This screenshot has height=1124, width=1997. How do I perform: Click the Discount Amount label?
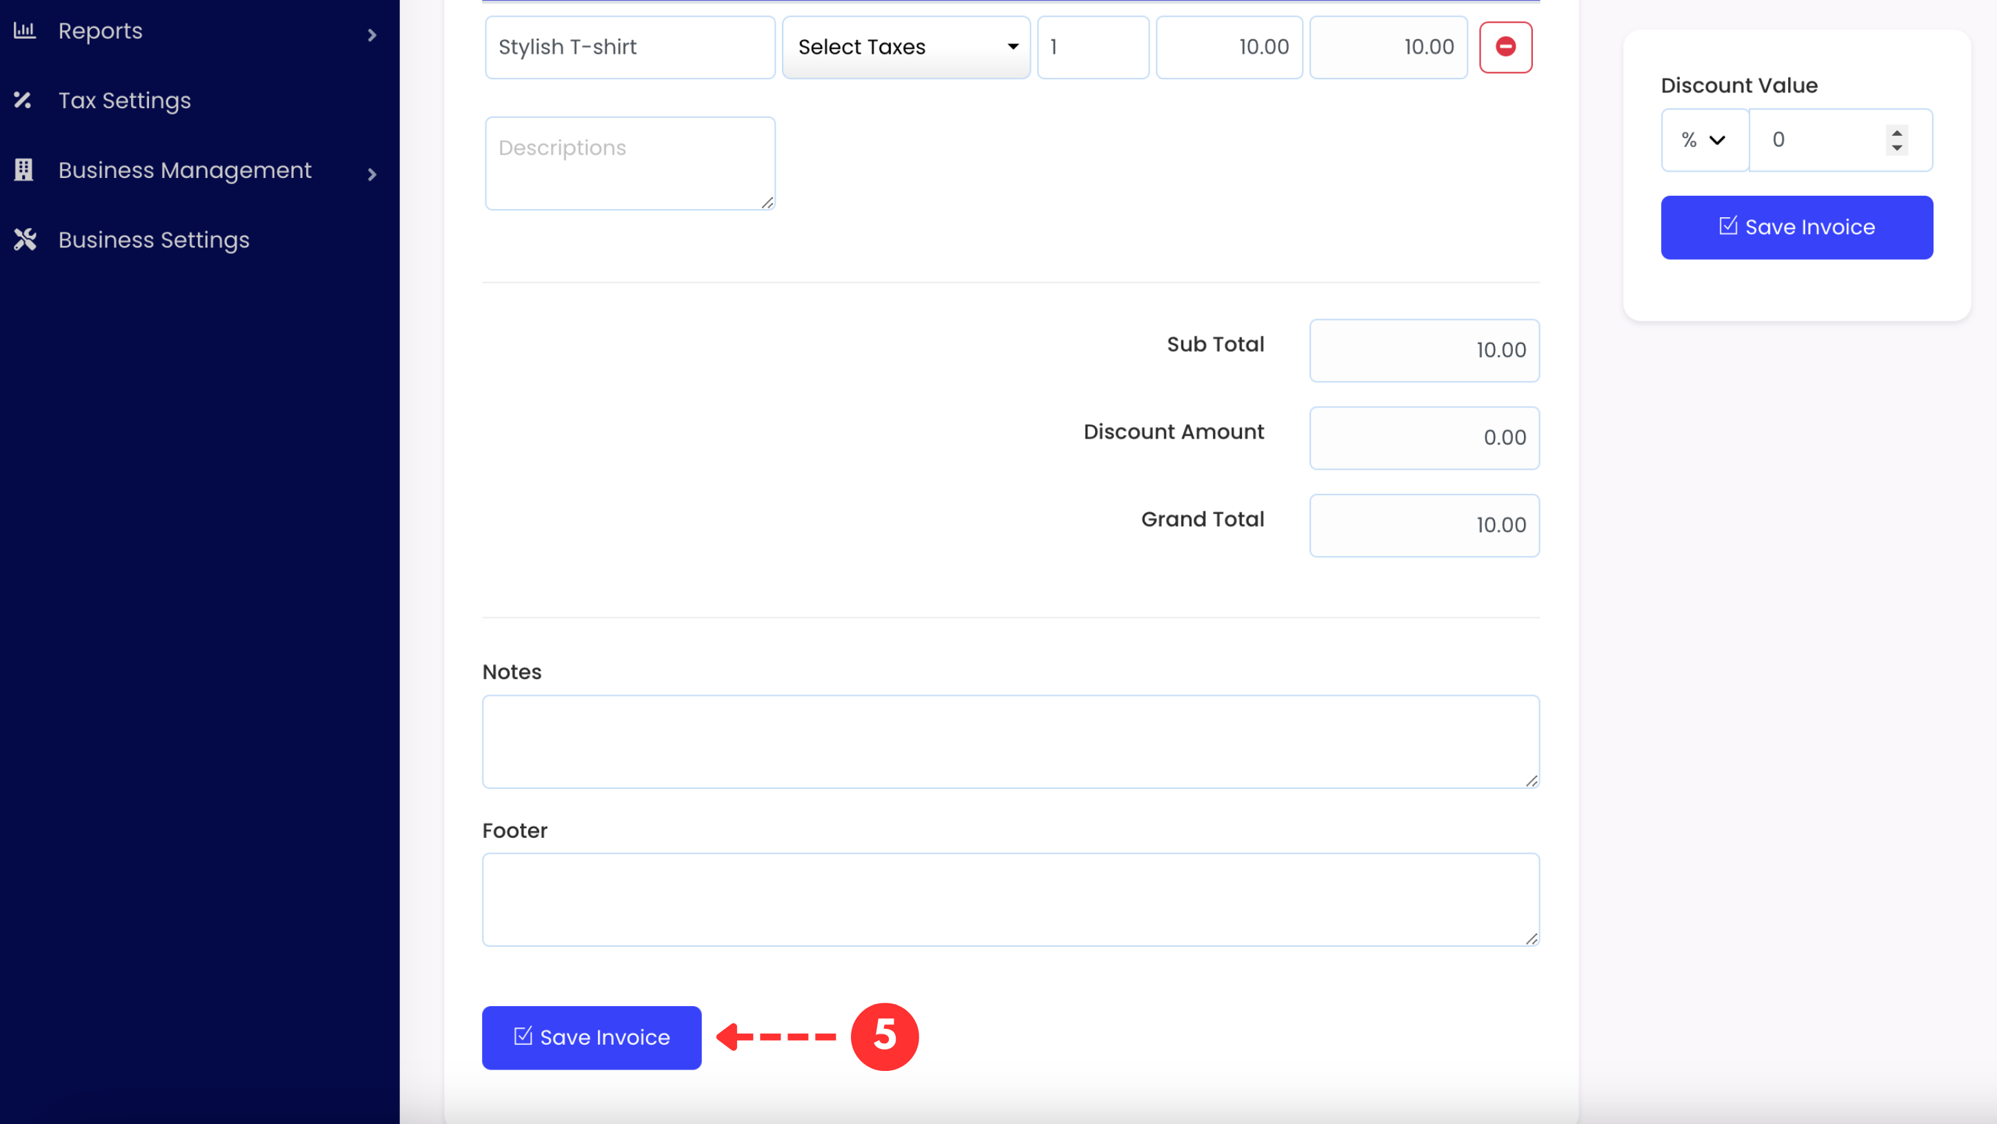pos(1174,432)
